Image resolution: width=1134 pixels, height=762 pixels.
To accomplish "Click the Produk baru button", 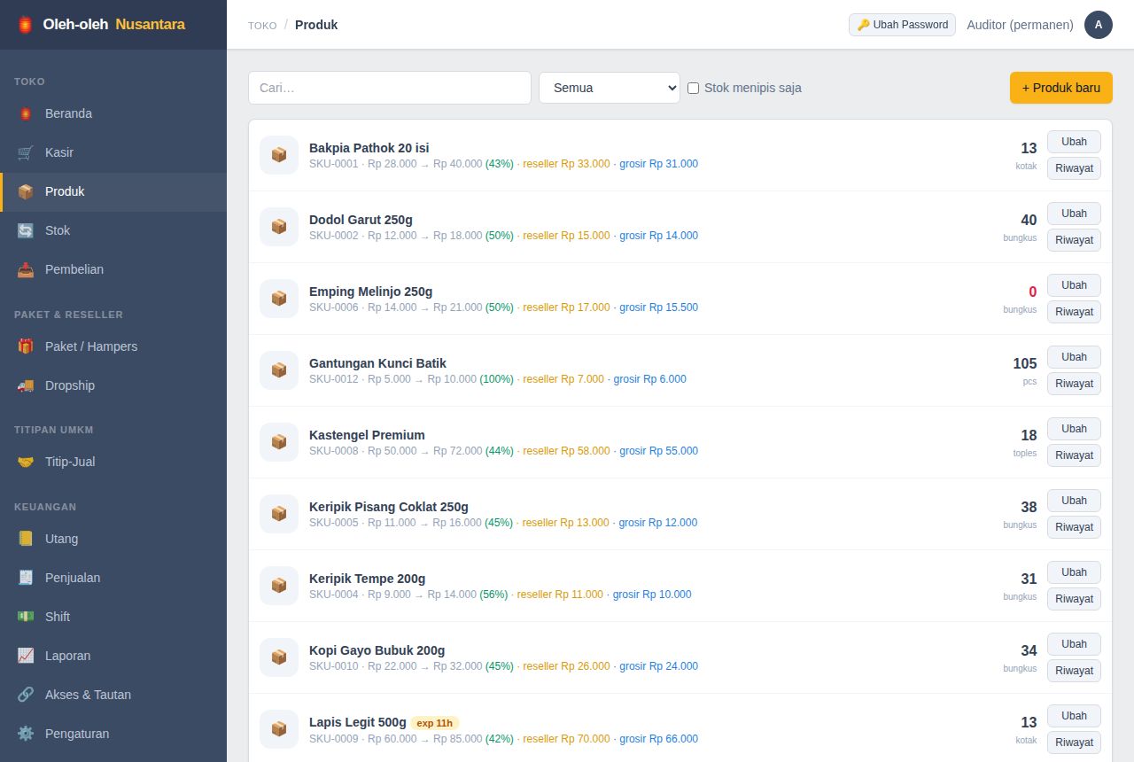I will [1061, 88].
